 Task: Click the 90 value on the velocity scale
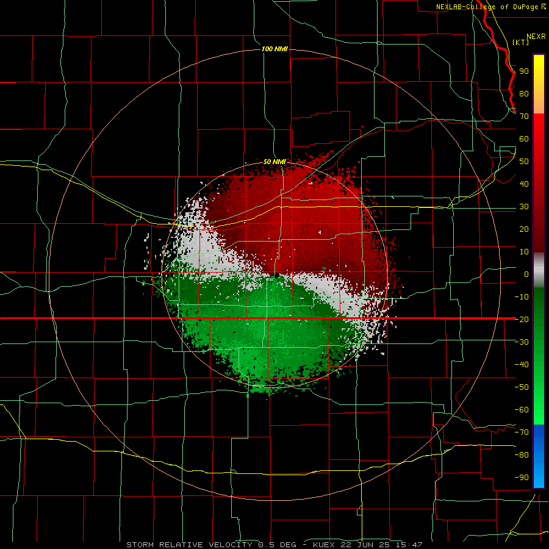coord(524,71)
